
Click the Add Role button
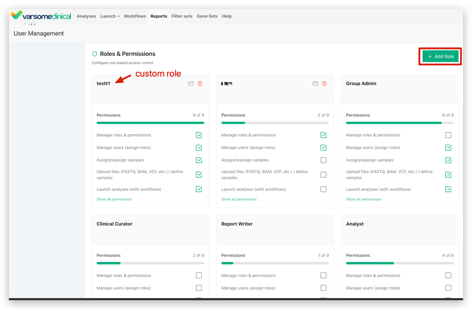[x=440, y=56]
